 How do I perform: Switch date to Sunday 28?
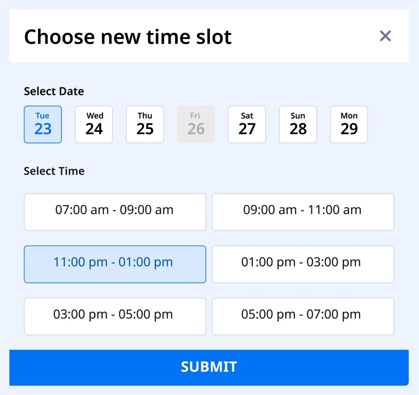point(298,124)
